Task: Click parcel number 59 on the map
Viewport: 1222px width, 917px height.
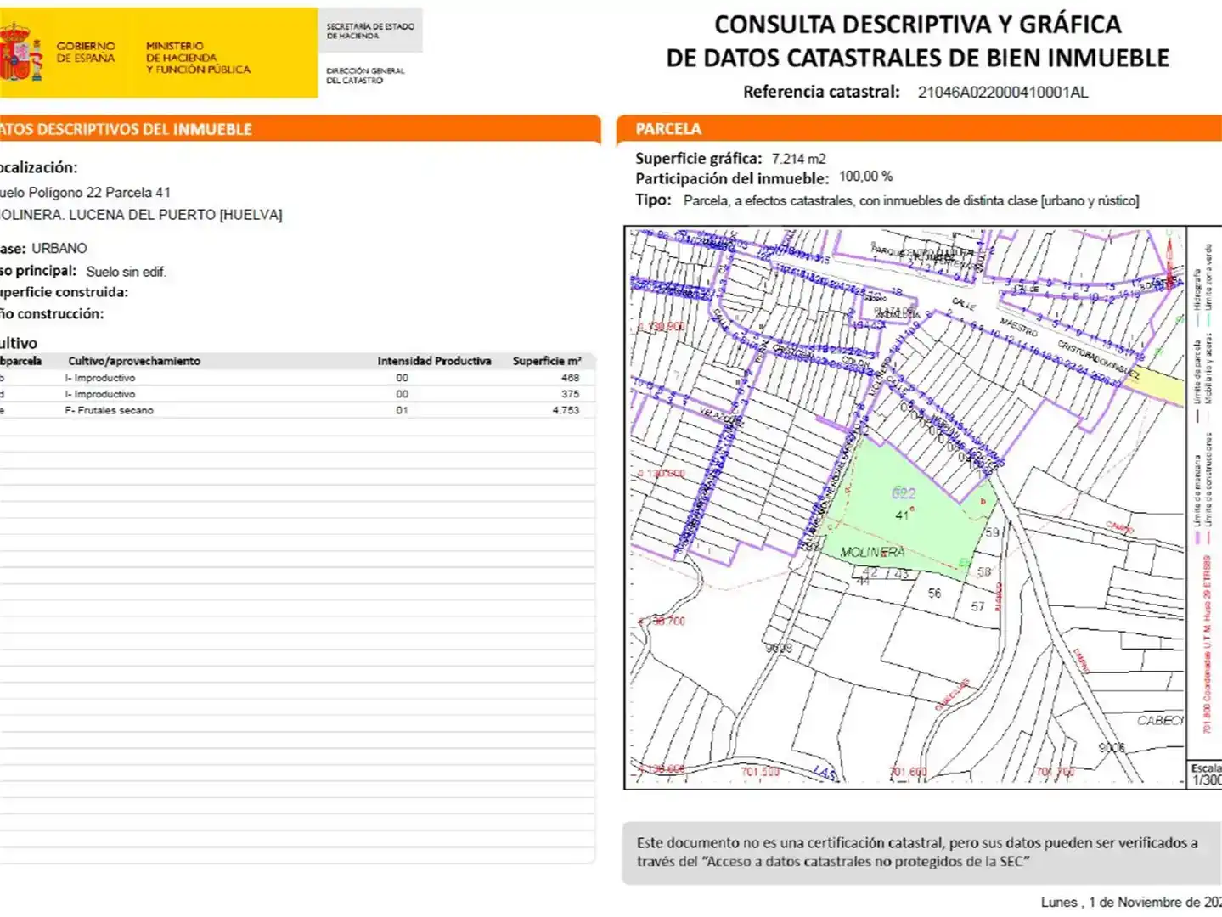Action: pyautogui.click(x=992, y=532)
